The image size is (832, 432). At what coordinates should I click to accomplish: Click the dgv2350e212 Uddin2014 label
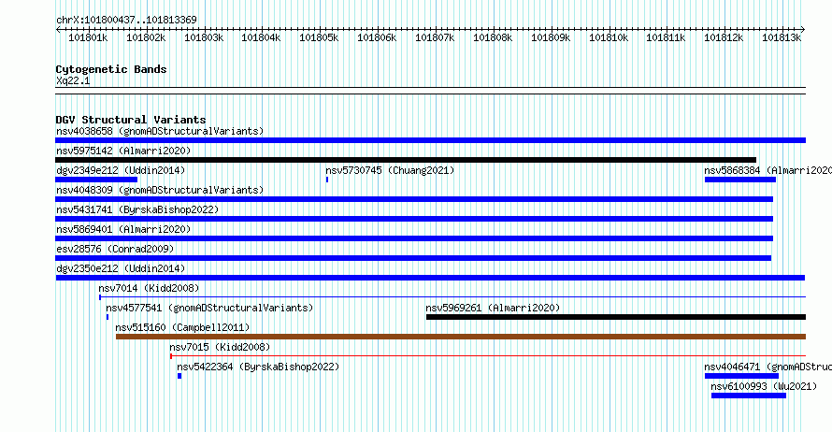pyautogui.click(x=121, y=268)
